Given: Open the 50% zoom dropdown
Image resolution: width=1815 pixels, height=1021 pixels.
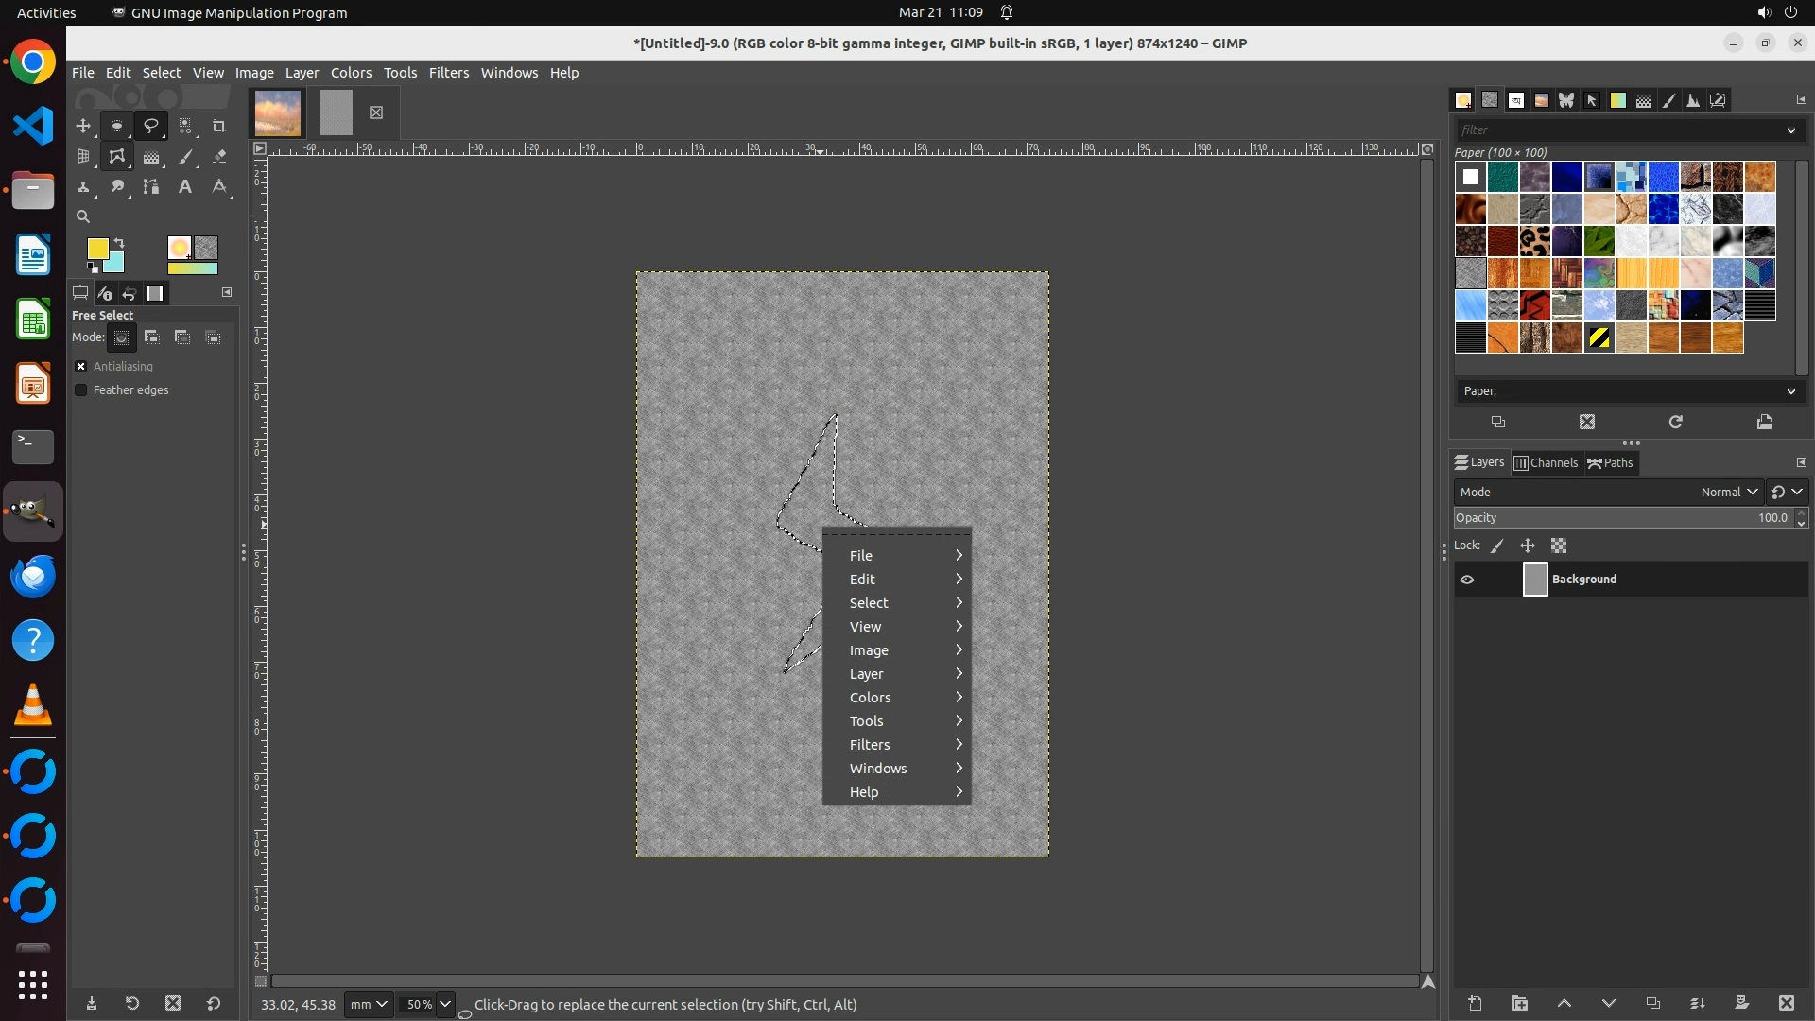Looking at the screenshot, I should click(445, 1004).
